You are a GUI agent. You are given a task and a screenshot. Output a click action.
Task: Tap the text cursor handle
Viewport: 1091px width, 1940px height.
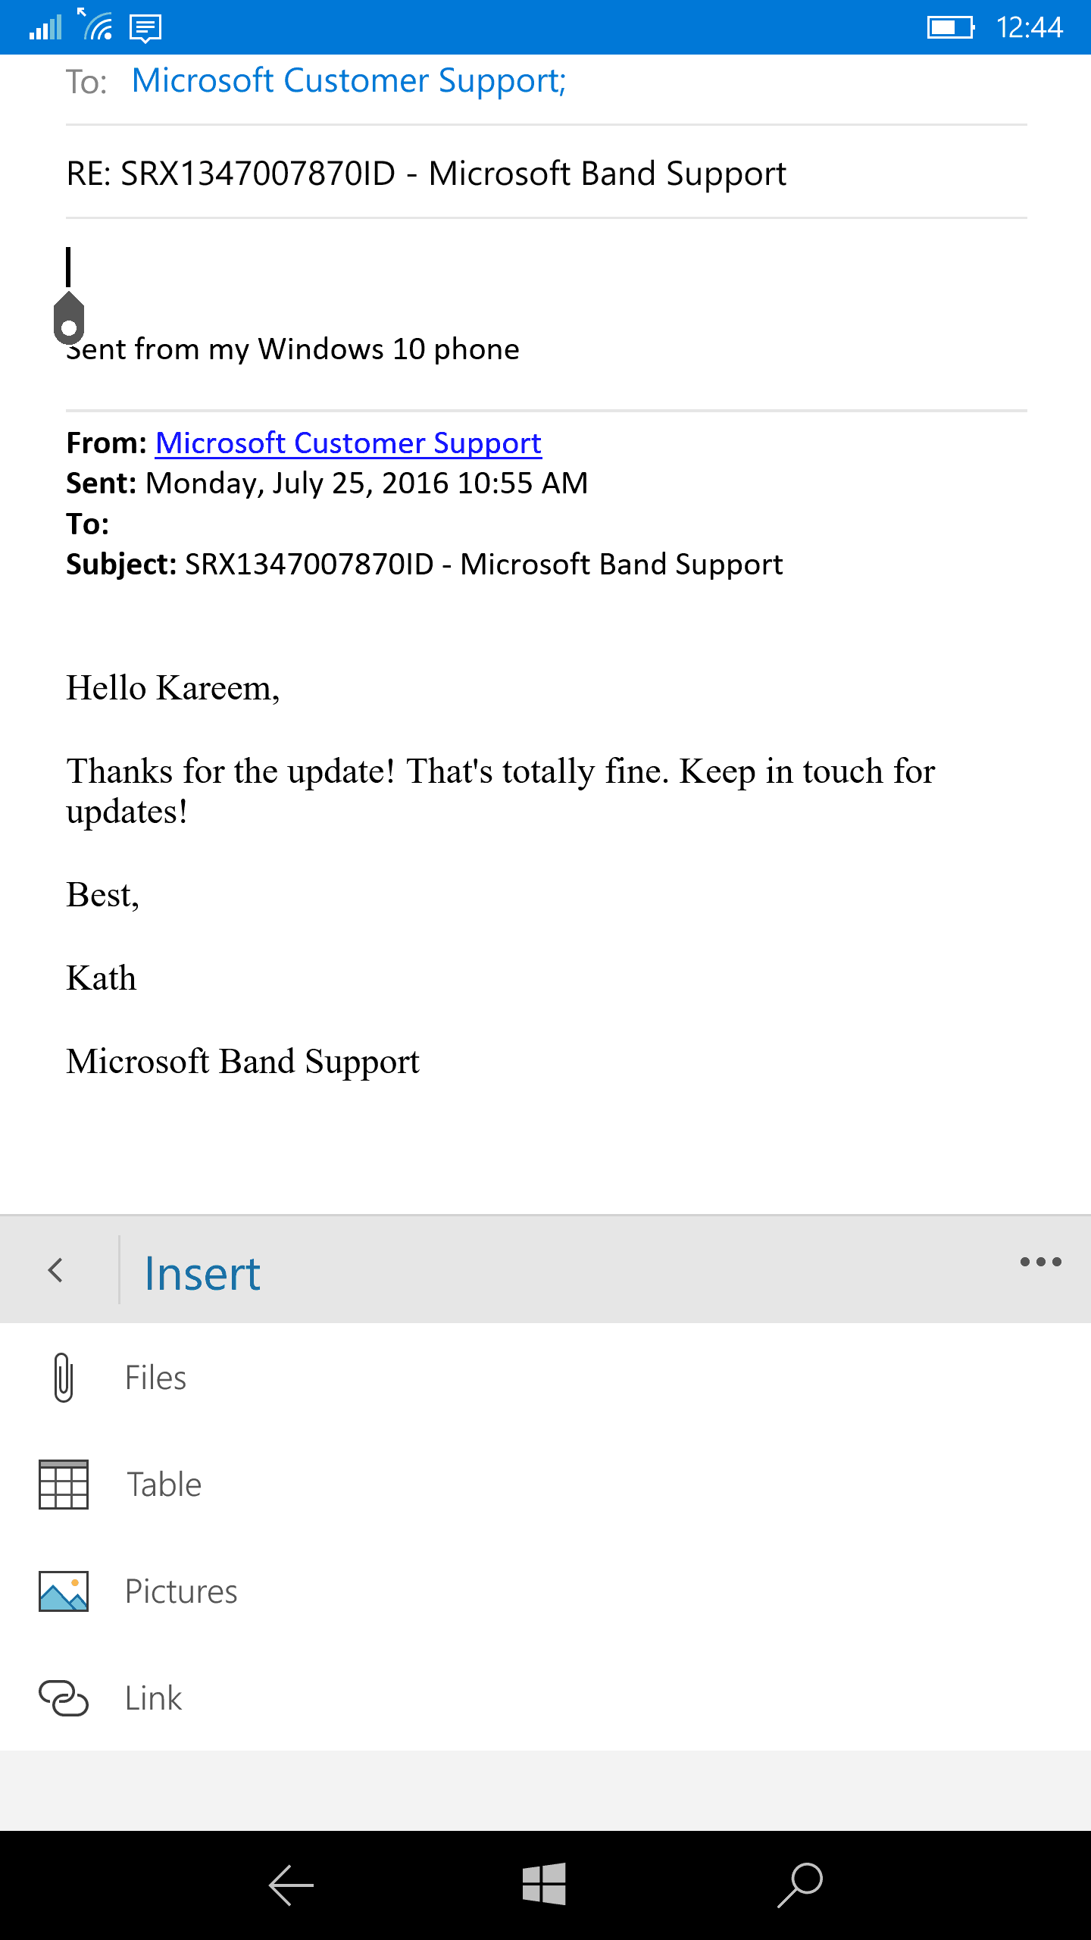point(69,318)
